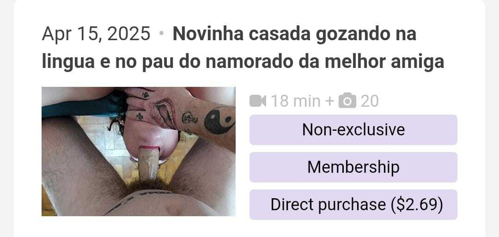499x237 pixels.
Task: Open the post thumbnail image
Action: point(139,152)
